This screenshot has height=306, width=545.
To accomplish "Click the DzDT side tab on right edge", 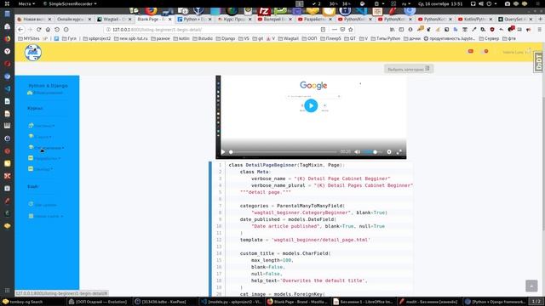I will point(539,62).
